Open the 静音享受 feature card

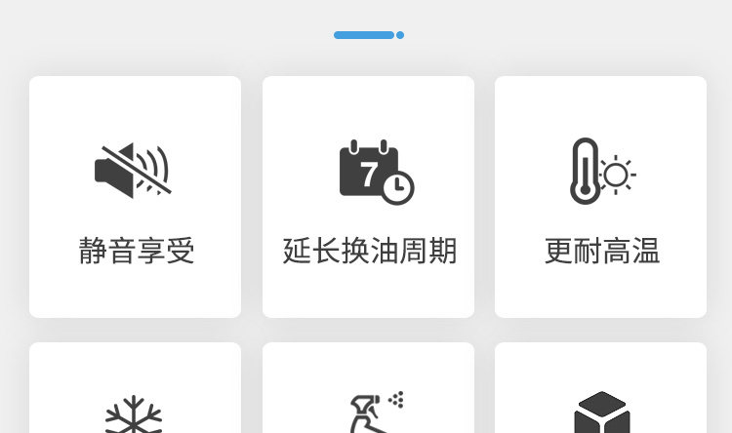coord(136,197)
